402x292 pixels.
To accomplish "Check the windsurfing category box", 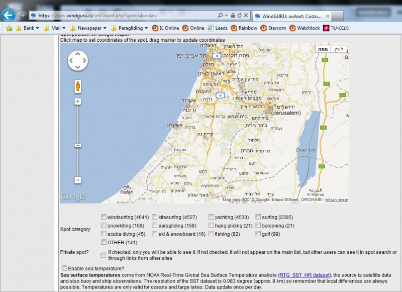I will click(104, 217).
